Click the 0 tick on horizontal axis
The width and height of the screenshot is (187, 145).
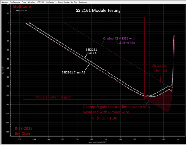(x=178, y=139)
